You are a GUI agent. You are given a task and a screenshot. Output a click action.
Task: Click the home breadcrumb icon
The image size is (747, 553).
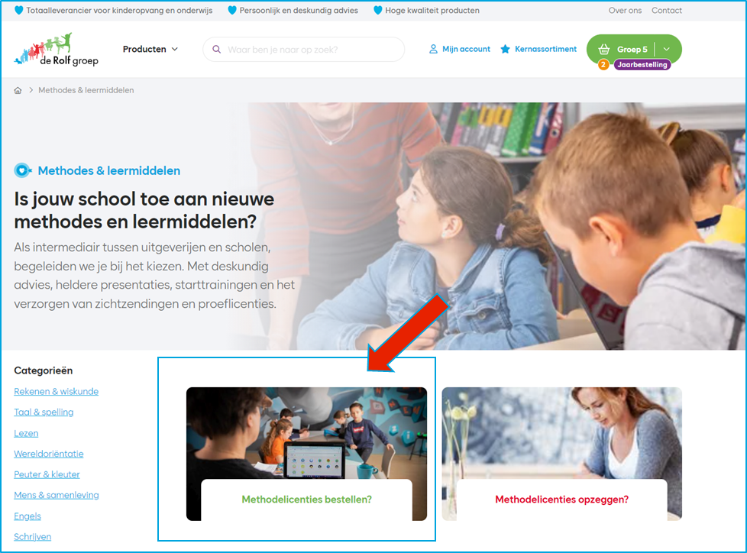click(18, 90)
